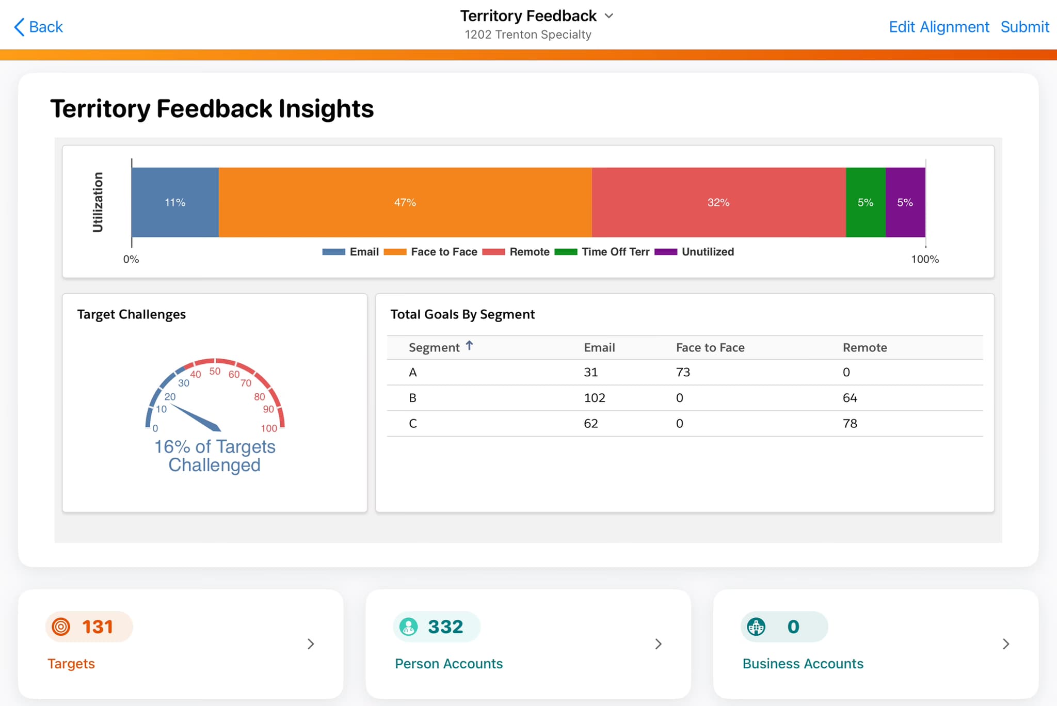Click Edit Alignment
Viewport: 1057px width, 706px height.
tap(939, 27)
